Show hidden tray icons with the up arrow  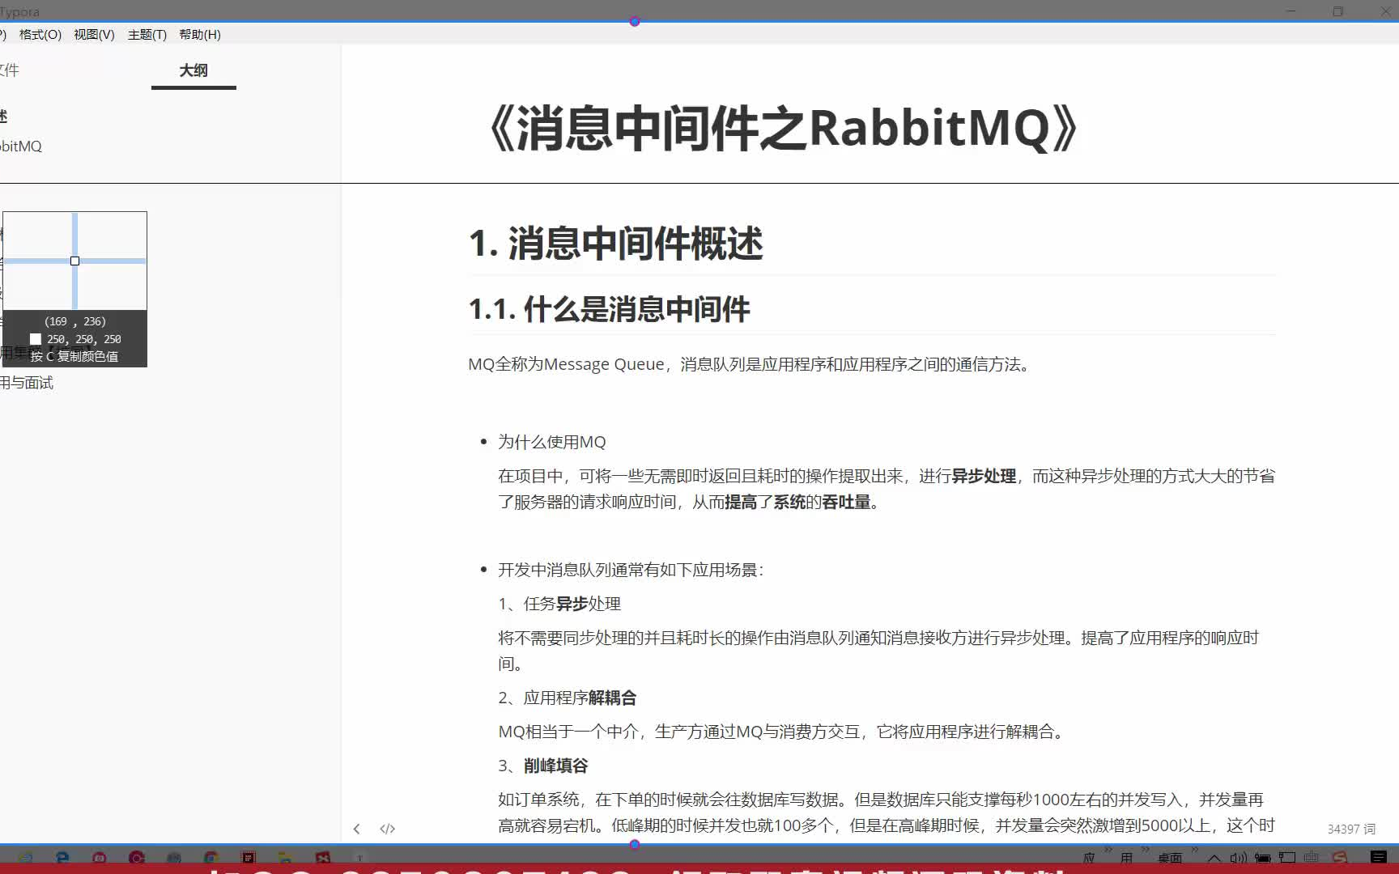(x=1214, y=858)
